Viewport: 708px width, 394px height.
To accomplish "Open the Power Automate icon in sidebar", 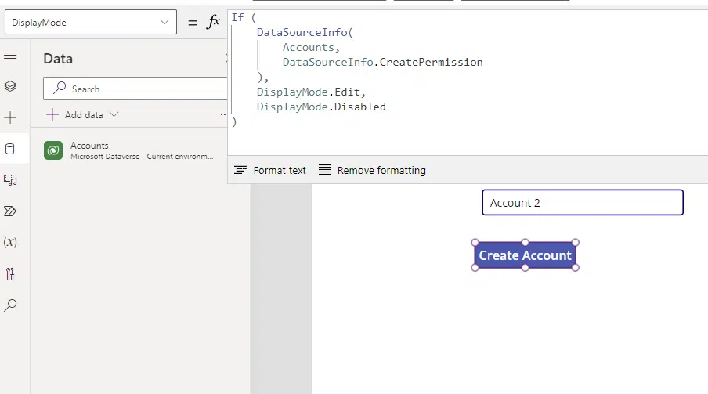I will coord(10,211).
